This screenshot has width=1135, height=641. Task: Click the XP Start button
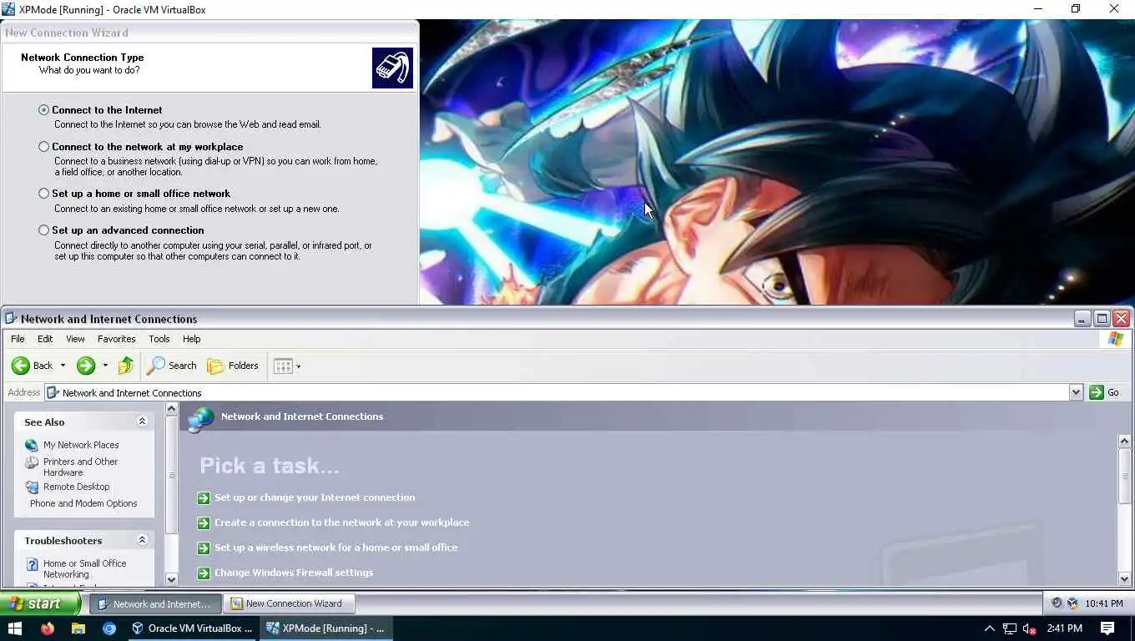40,603
